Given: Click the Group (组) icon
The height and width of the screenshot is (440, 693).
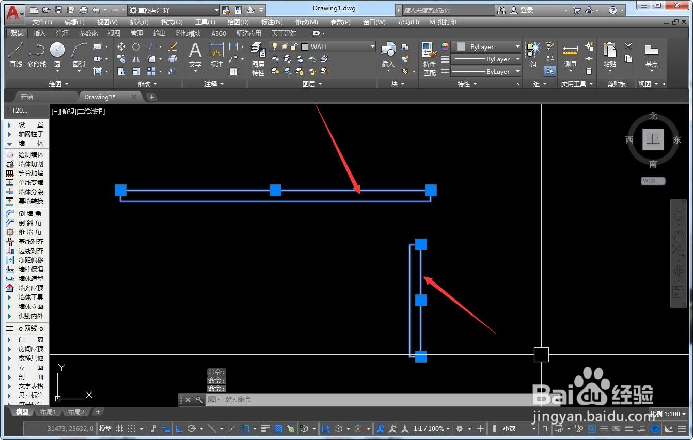Looking at the screenshot, I should pyautogui.click(x=533, y=51).
